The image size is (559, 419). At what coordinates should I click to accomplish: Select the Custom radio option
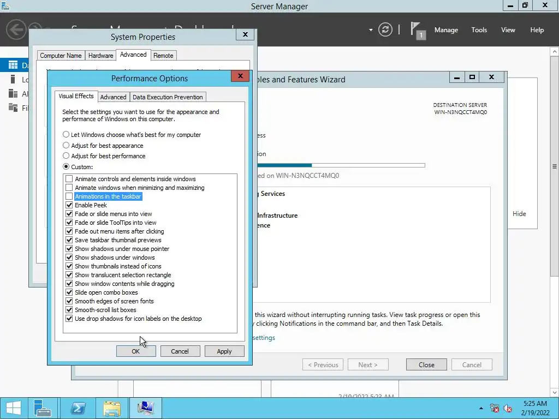click(66, 166)
